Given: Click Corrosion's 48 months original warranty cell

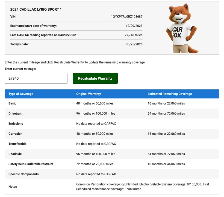Looking at the screenshot, I should click(95, 134).
